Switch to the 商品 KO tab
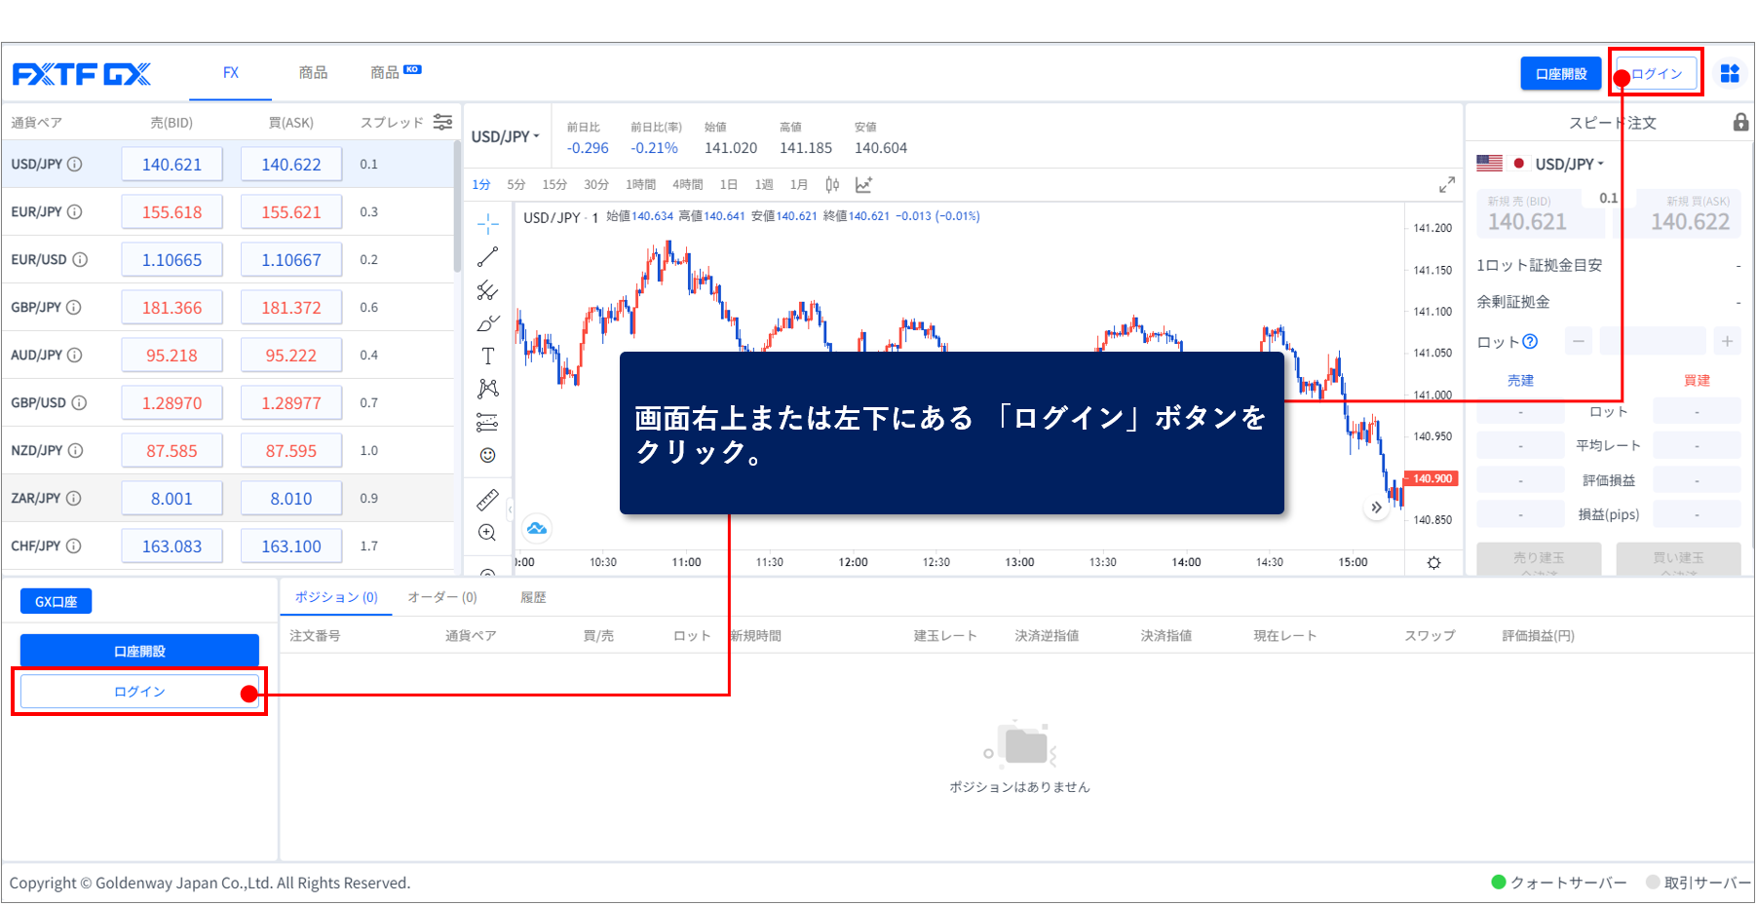The height and width of the screenshot is (904, 1756). coord(395,73)
